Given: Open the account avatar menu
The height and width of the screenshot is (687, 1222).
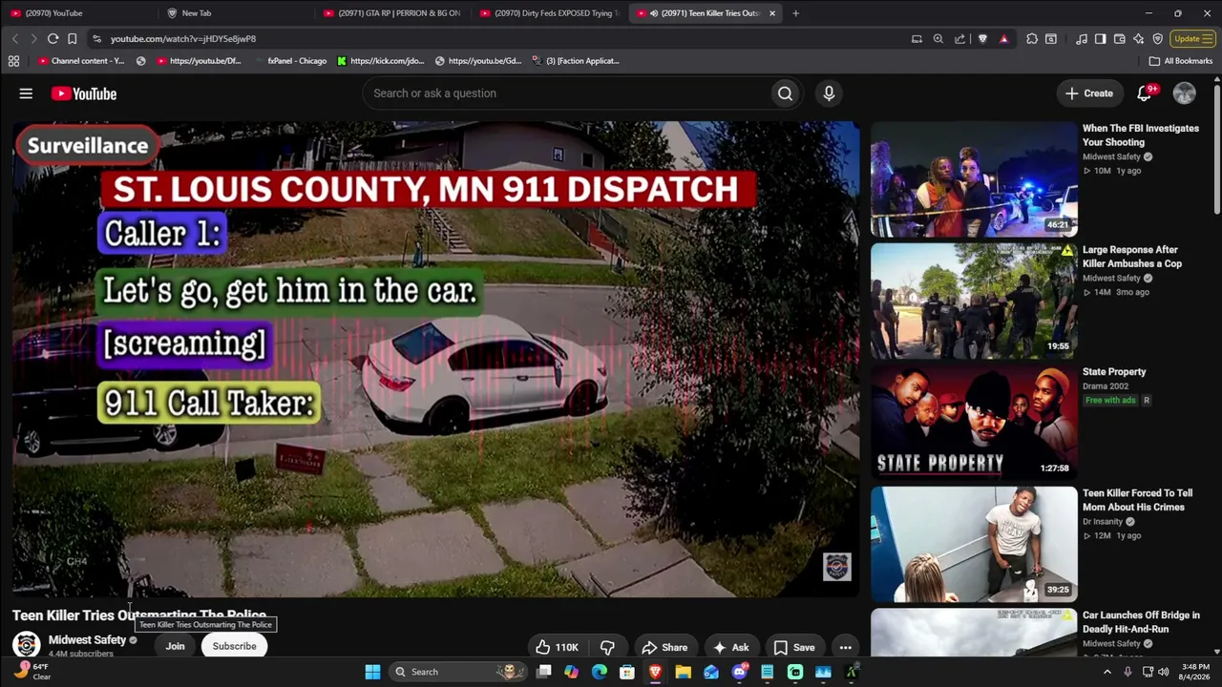Looking at the screenshot, I should tap(1185, 94).
